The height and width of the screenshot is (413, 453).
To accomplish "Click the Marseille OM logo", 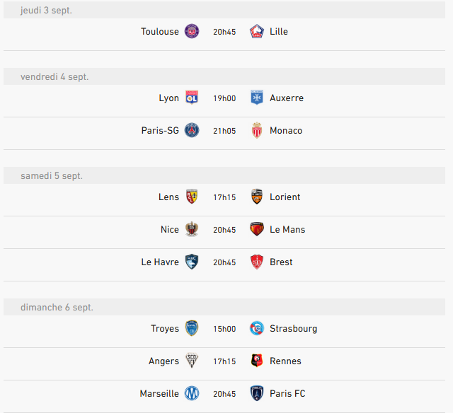I will [192, 393].
